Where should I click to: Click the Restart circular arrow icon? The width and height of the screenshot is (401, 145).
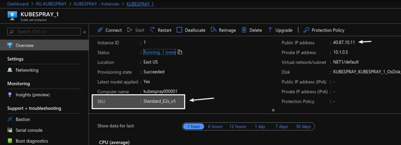[152, 30]
